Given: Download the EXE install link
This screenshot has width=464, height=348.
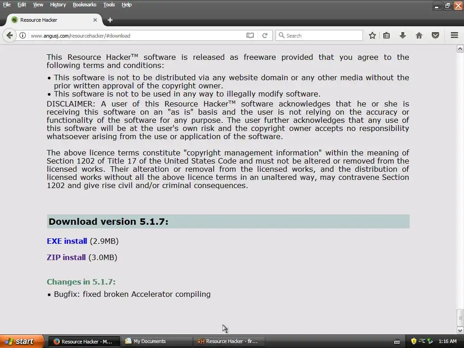Looking at the screenshot, I should tap(67, 241).
